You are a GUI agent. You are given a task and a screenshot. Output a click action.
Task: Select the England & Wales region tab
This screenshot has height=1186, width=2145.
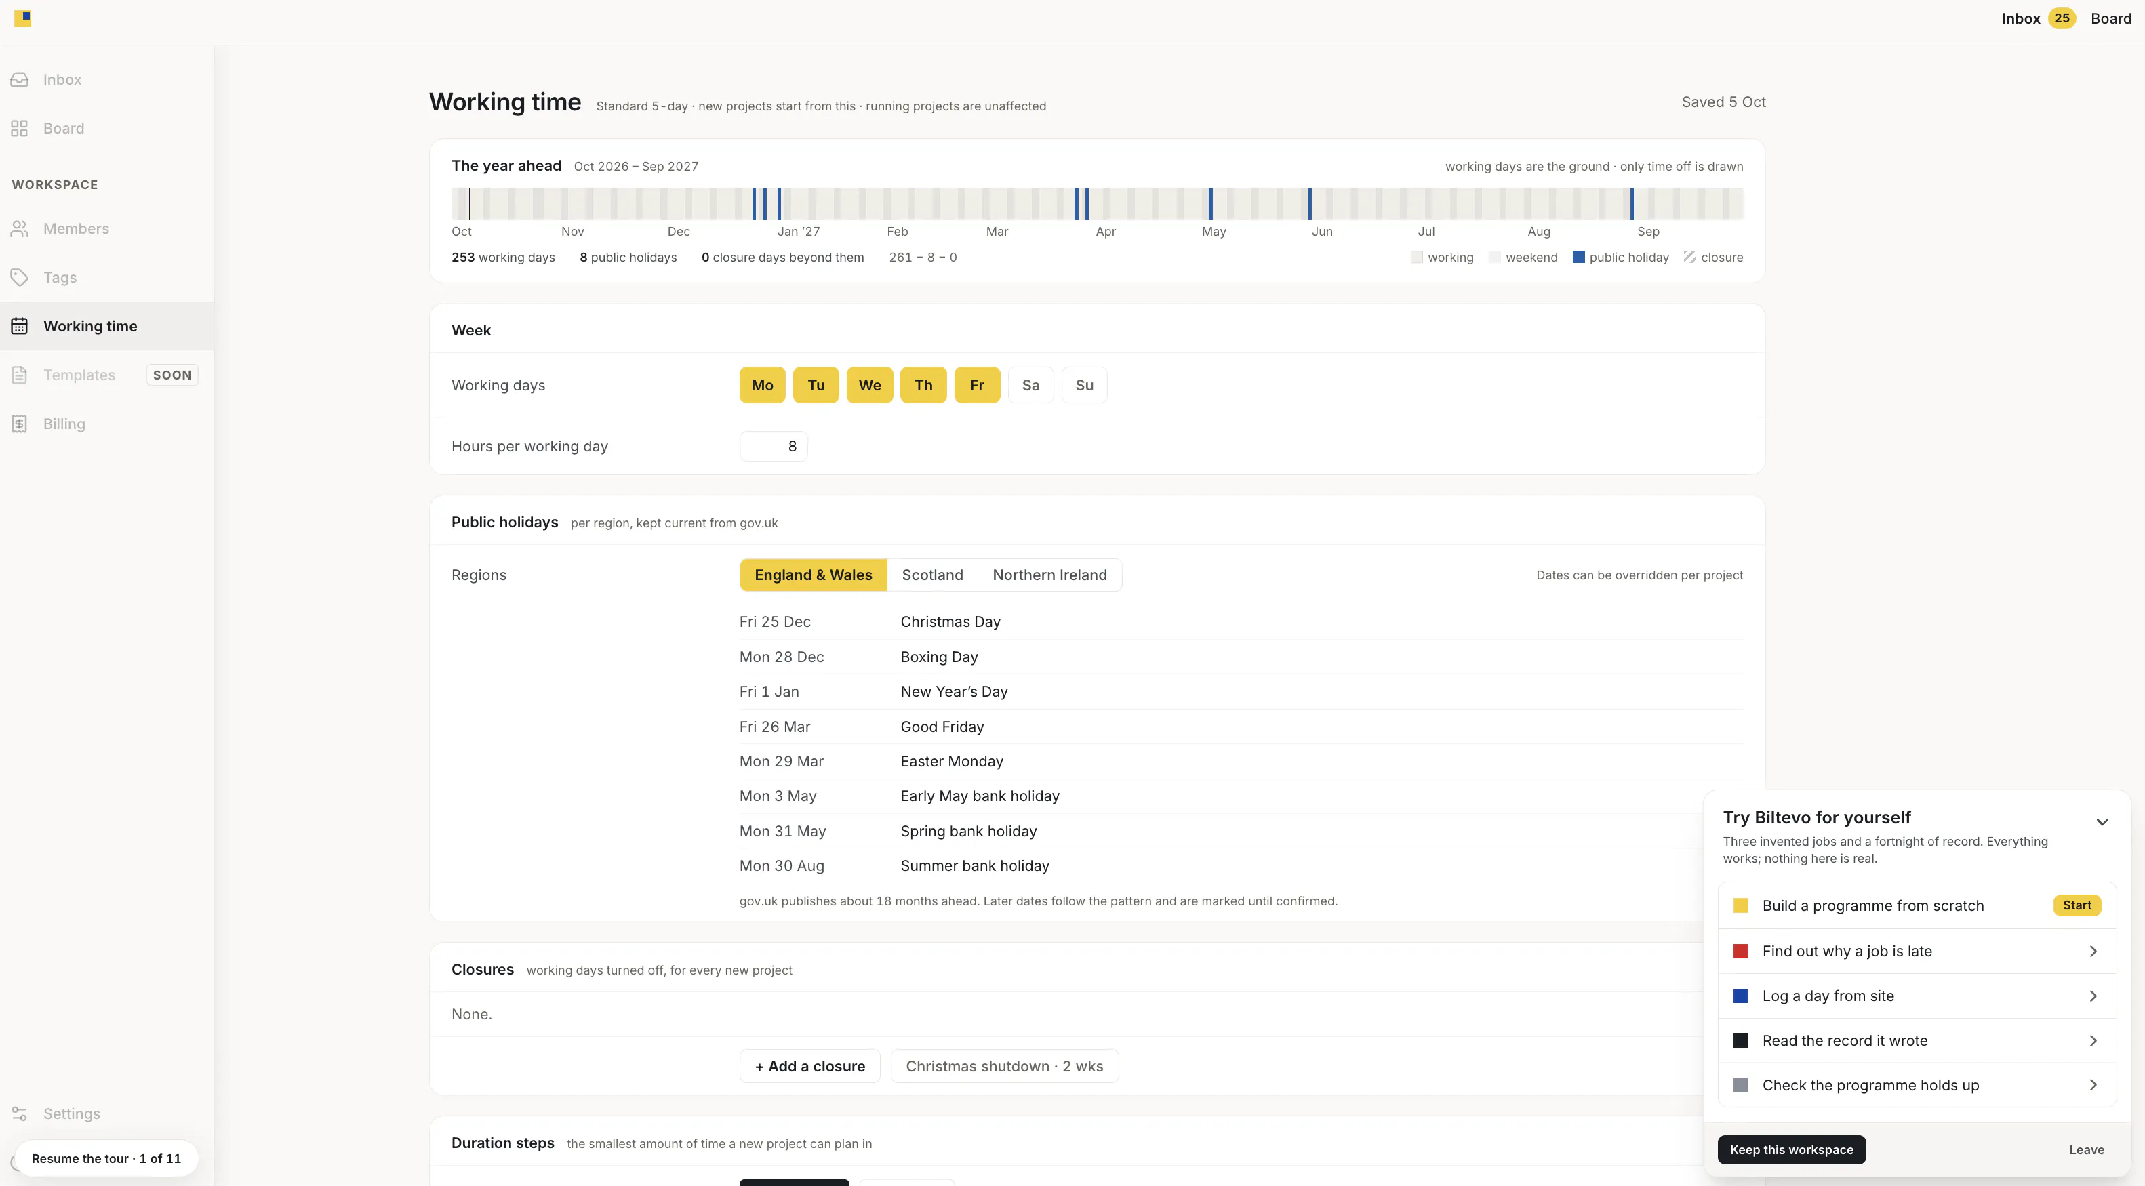pos(814,575)
